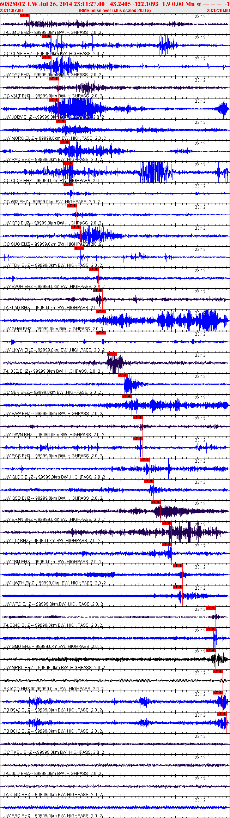Select the UW GHW EHZ station label

pyautogui.click(x=17, y=329)
